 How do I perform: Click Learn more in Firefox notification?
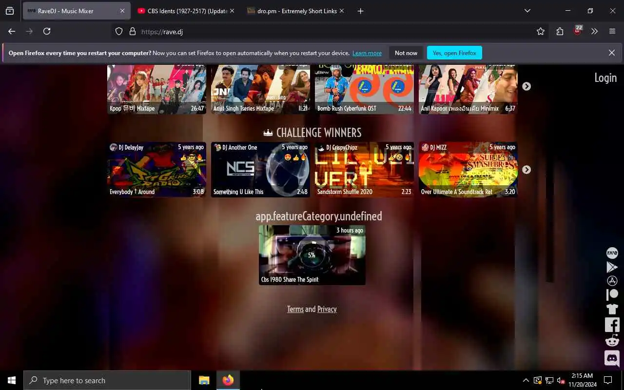point(367,53)
